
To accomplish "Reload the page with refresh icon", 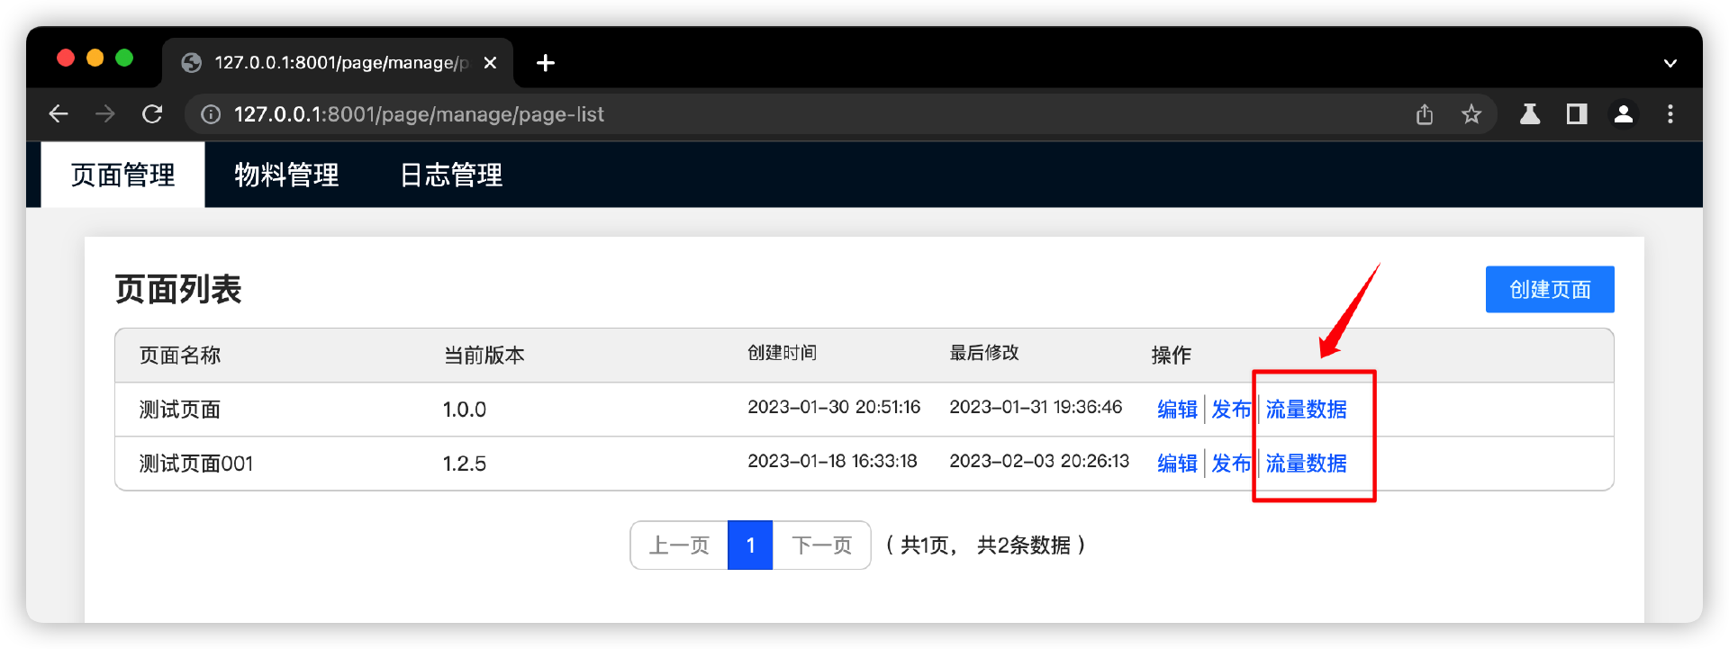I will tap(152, 114).
